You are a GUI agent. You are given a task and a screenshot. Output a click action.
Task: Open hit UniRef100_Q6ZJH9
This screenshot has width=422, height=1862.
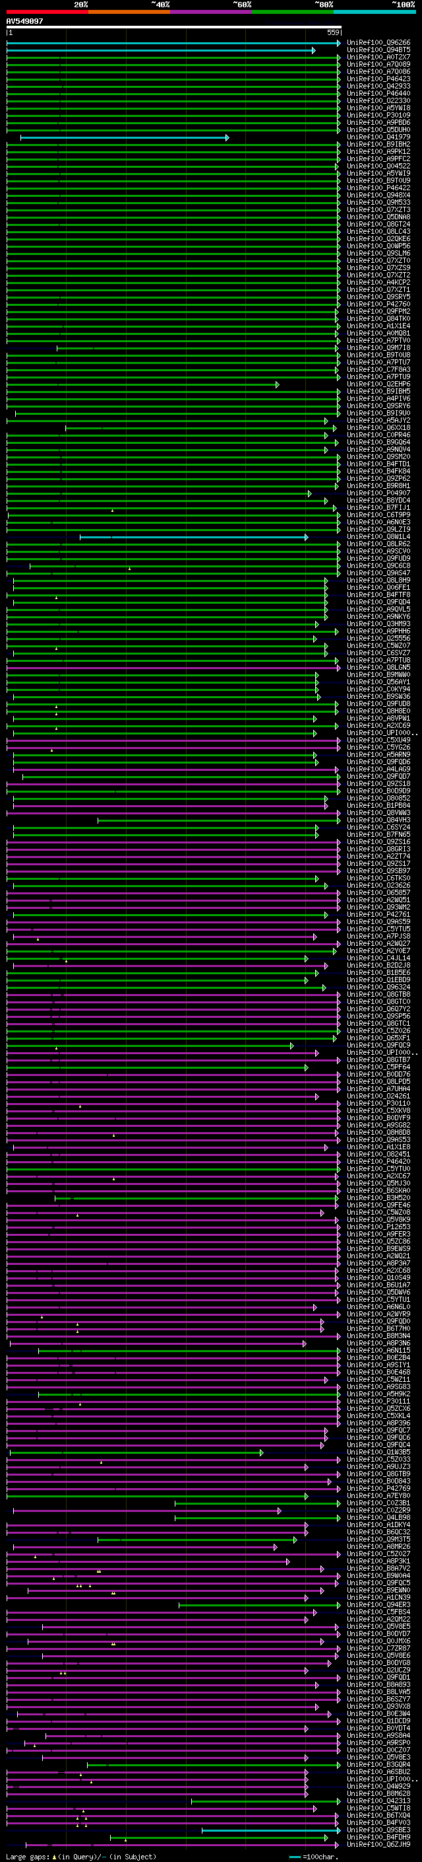(378, 1844)
